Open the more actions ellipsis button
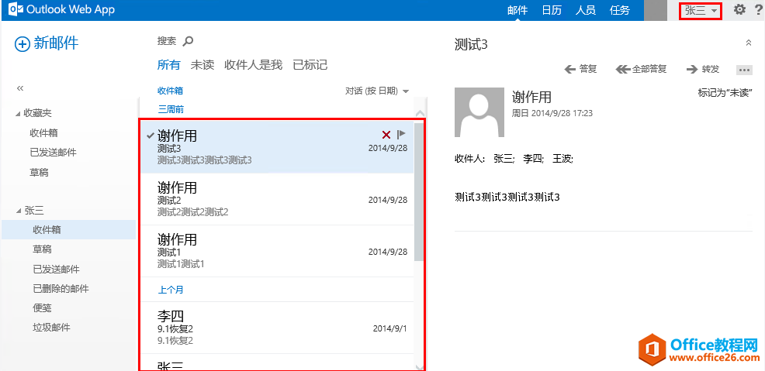 (x=744, y=70)
